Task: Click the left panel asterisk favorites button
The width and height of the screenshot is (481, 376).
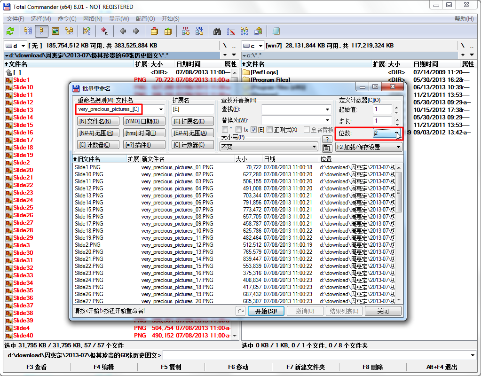Action: click(225, 55)
